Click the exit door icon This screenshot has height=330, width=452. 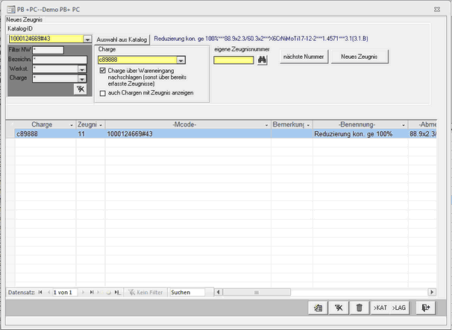425,307
